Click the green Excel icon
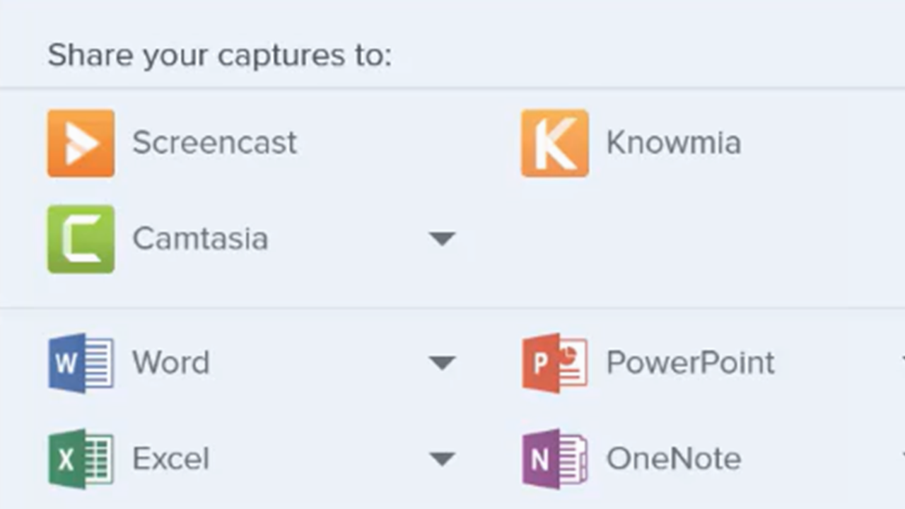 81,459
